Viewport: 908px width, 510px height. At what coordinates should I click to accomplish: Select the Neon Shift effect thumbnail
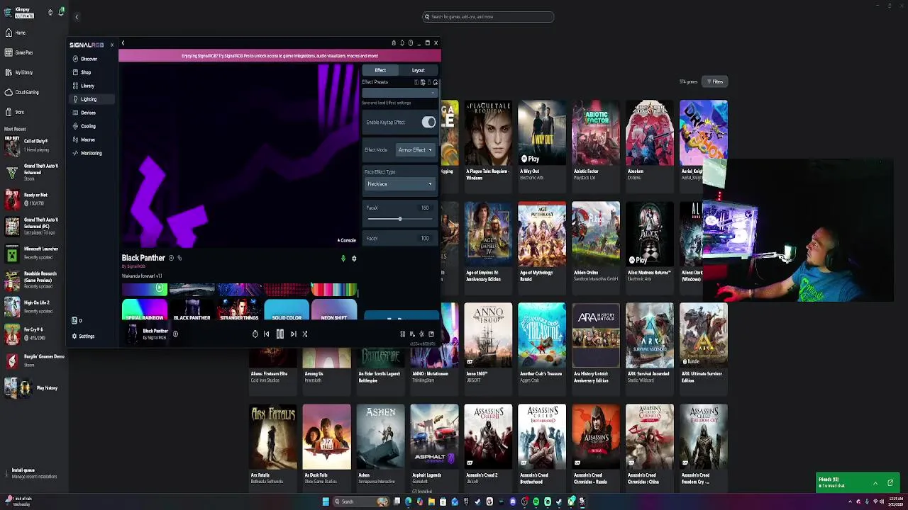click(333, 310)
